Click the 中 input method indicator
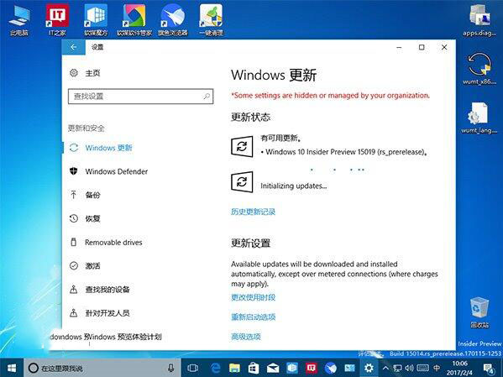The width and height of the screenshot is (503, 377). click(437, 368)
